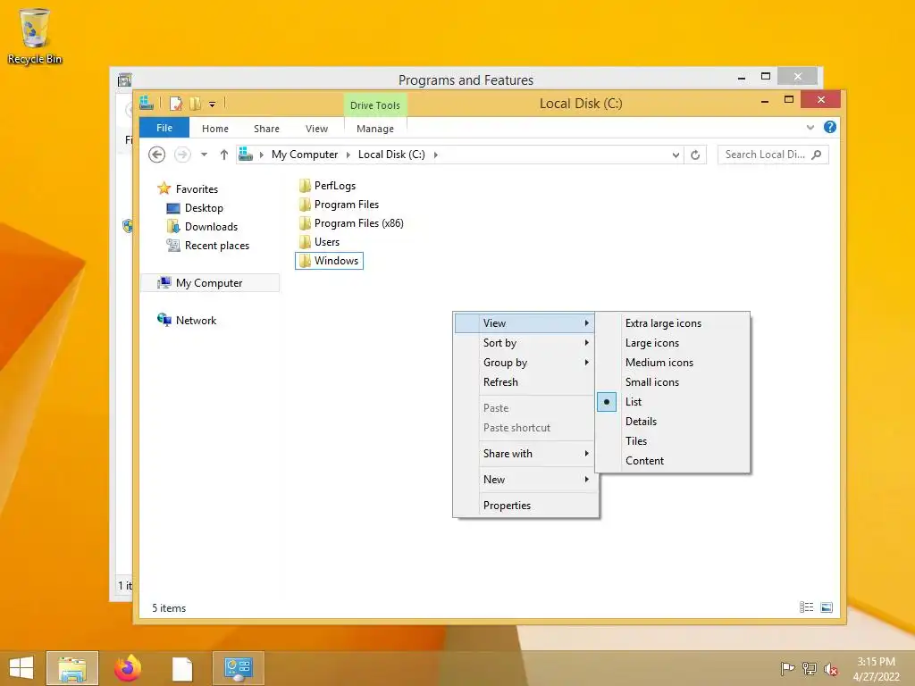
Task: Click the computer icon in the address bar
Action: [x=246, y=154]
